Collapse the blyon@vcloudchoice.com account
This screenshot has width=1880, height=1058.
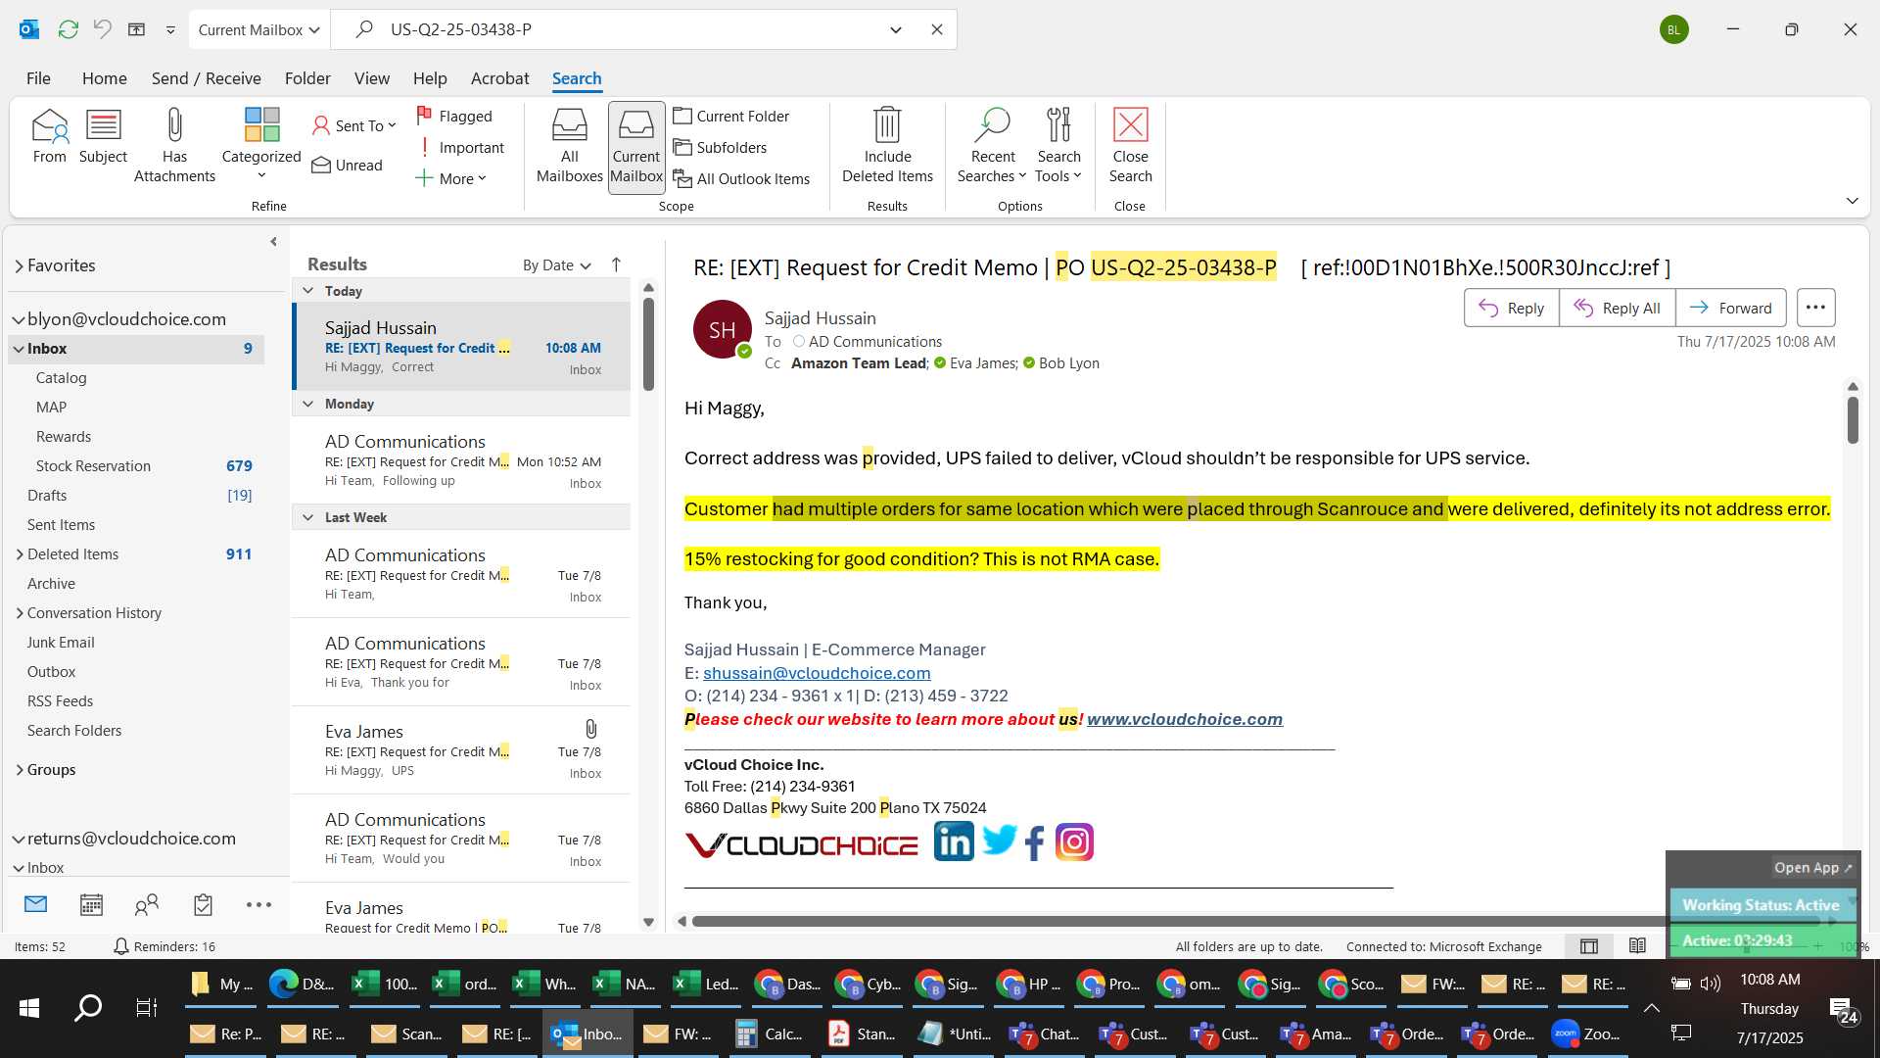coord(19,319)
